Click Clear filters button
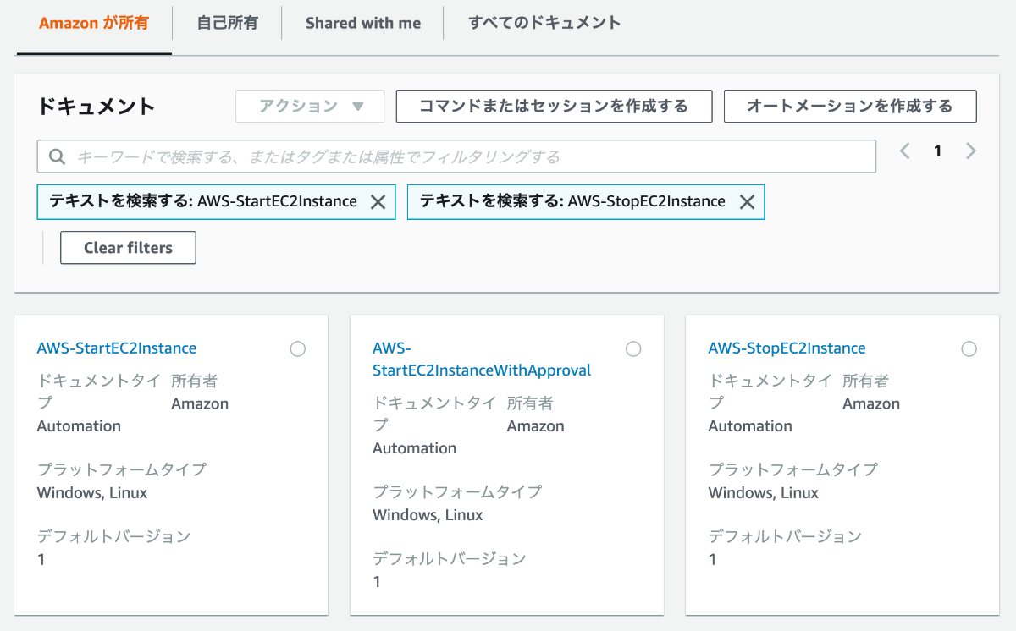Viewport: 1016px width, 631px height. pyautogui.click(x=128, y=248)
